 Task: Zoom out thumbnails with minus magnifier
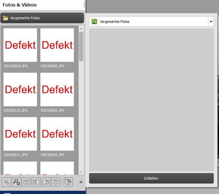[x=7, y=182]
